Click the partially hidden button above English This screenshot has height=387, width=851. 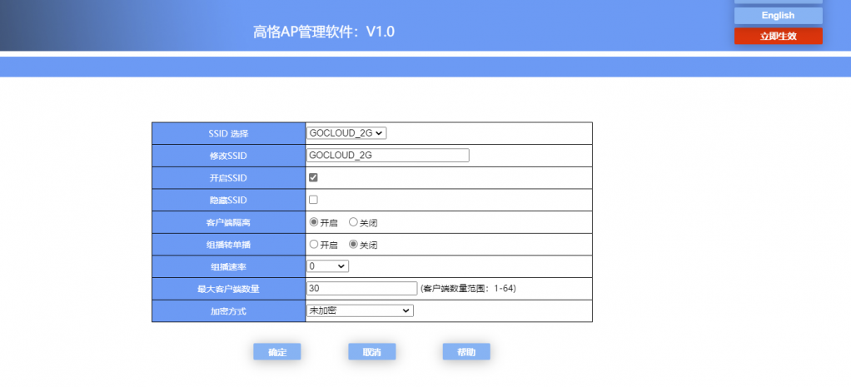pos(778,2)
